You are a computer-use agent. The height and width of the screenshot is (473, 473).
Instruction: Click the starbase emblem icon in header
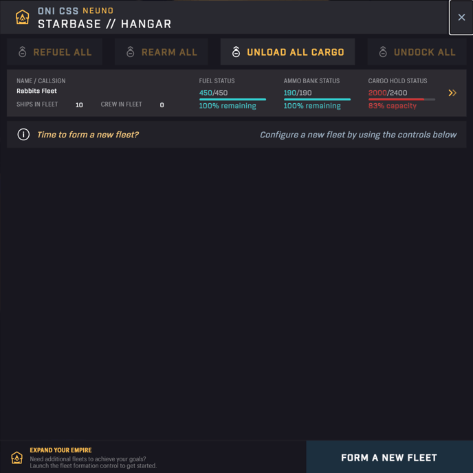tap(22, 17)
